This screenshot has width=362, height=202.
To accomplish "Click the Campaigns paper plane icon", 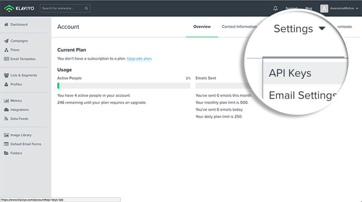I will (6, 41).
